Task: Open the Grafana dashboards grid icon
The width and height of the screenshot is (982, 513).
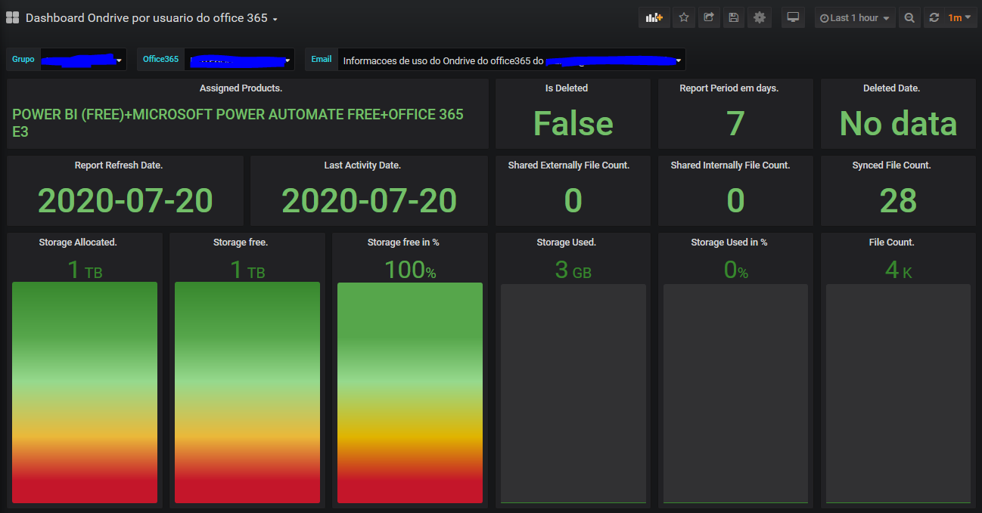Action: point(12,17)
